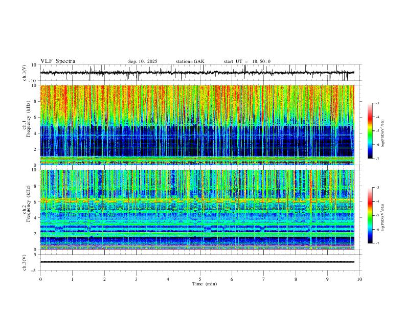Click the "ch.3(V)" axis label
The width and height of the screenshot is (405, 313).
pos(25,262)
